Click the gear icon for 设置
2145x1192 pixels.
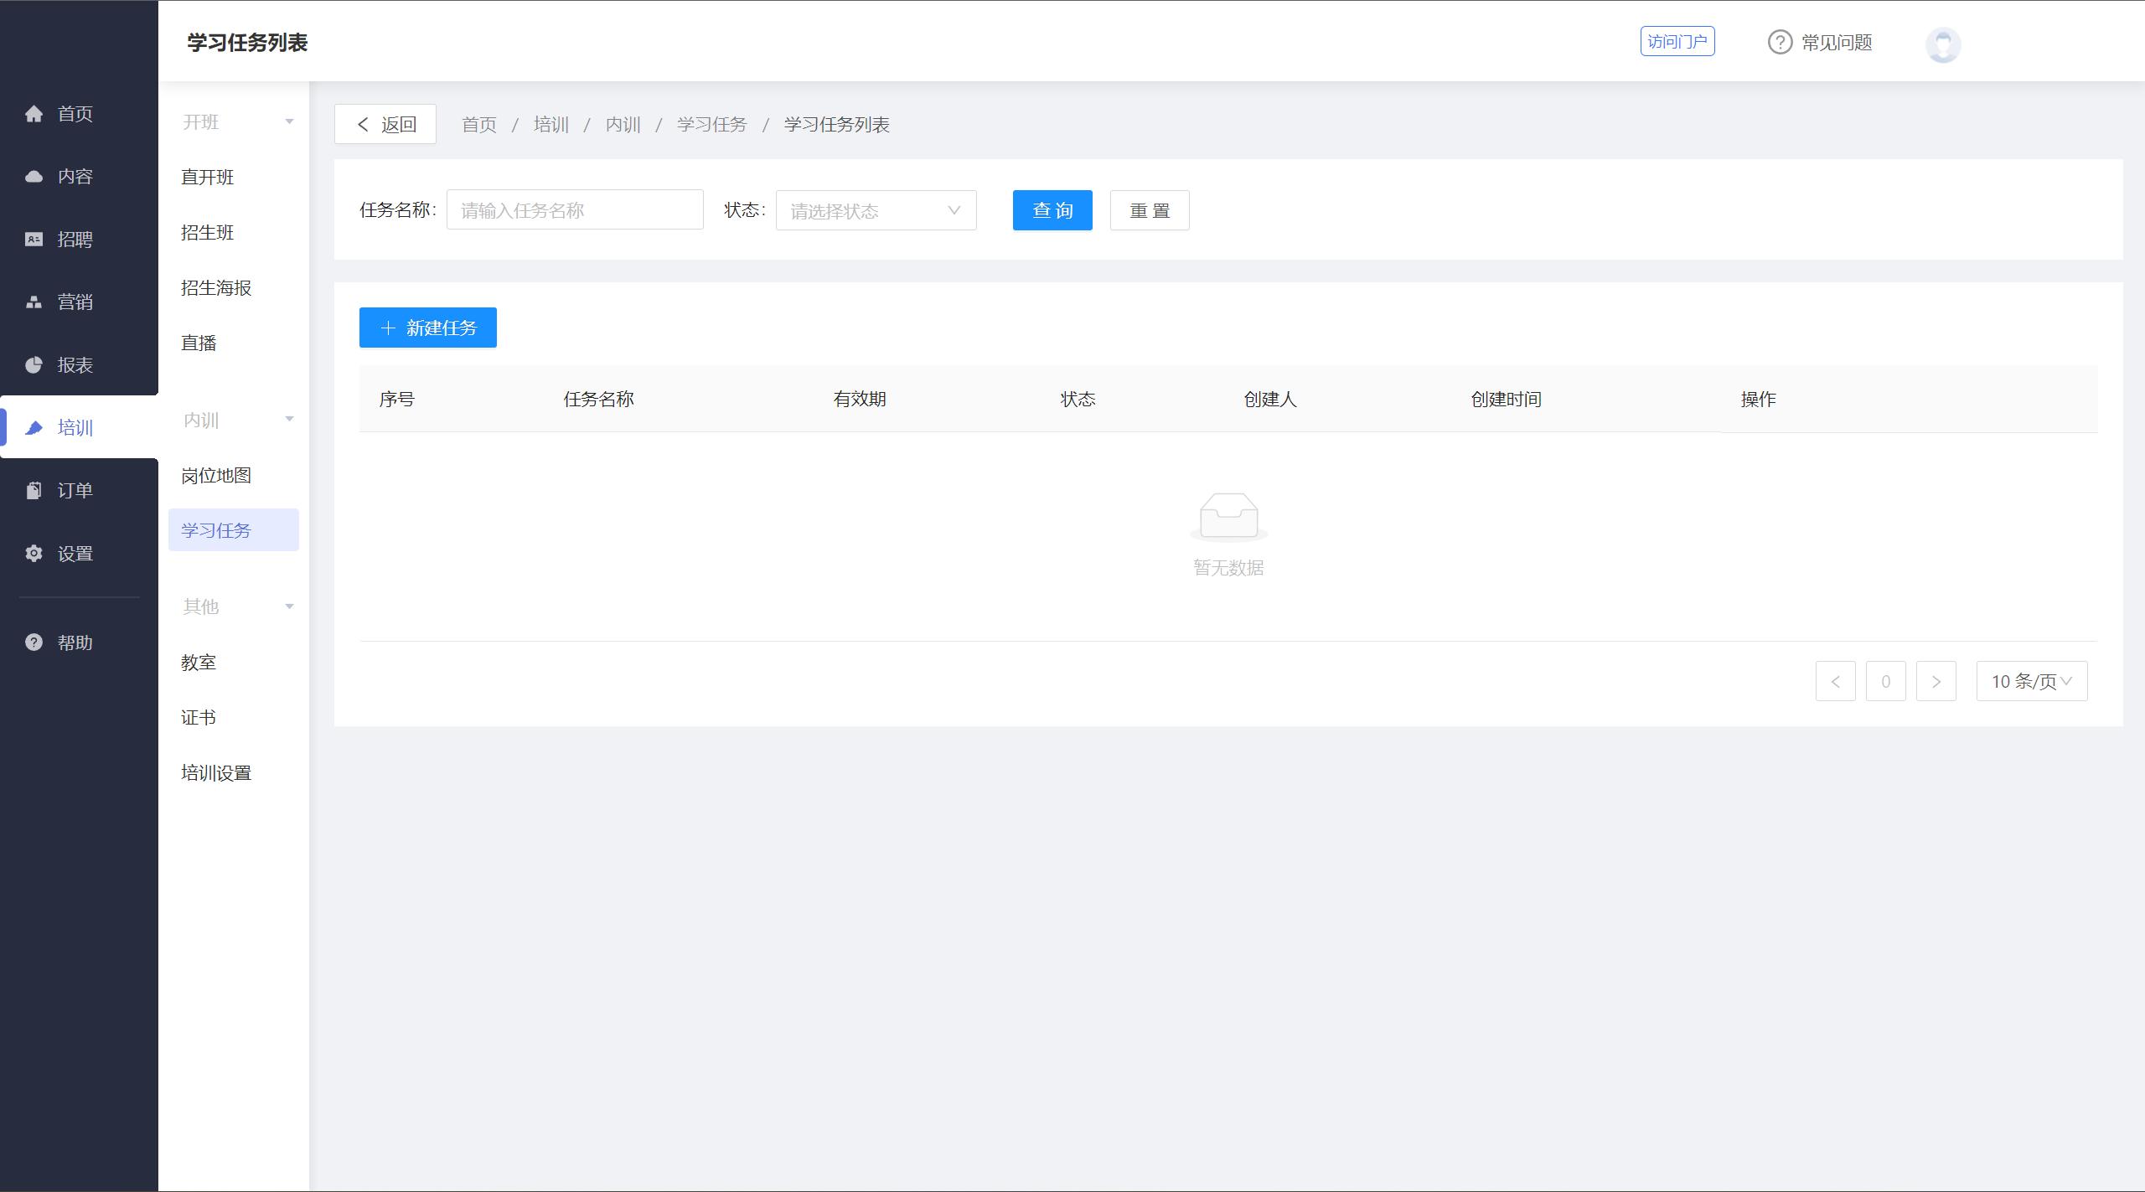click(34, 554)
